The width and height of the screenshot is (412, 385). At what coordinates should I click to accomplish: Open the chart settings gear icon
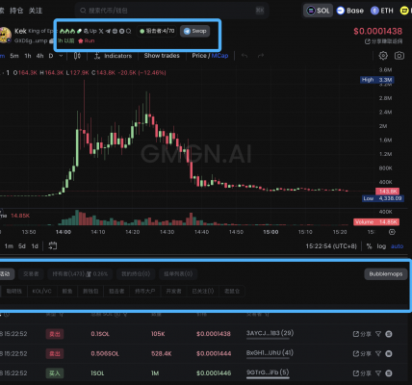tap(383, 56)
